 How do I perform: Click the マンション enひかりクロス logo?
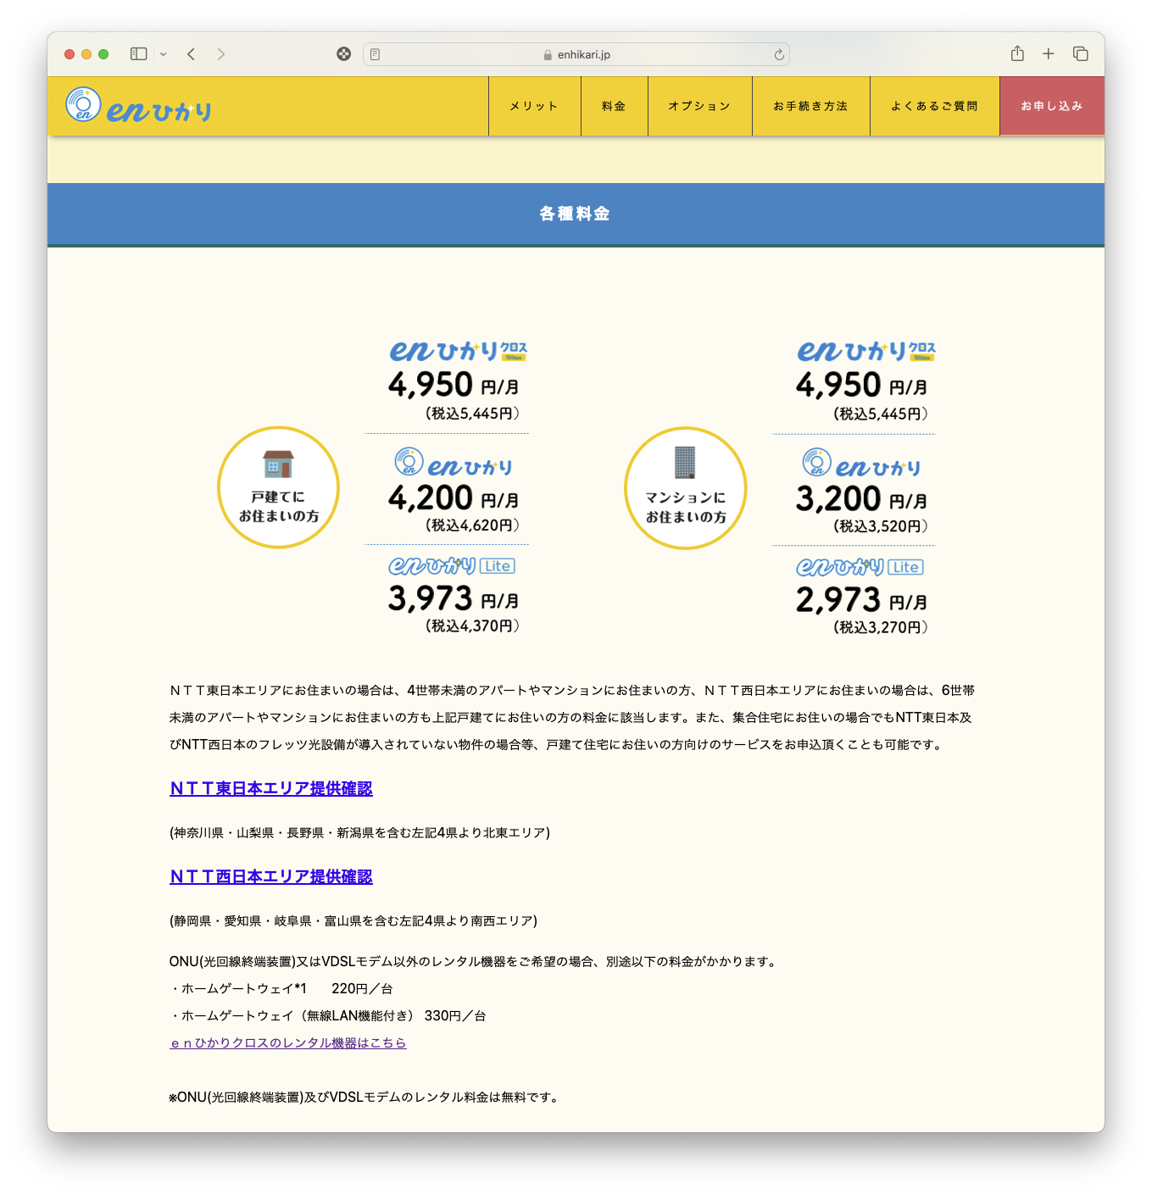tap(866, 351)
